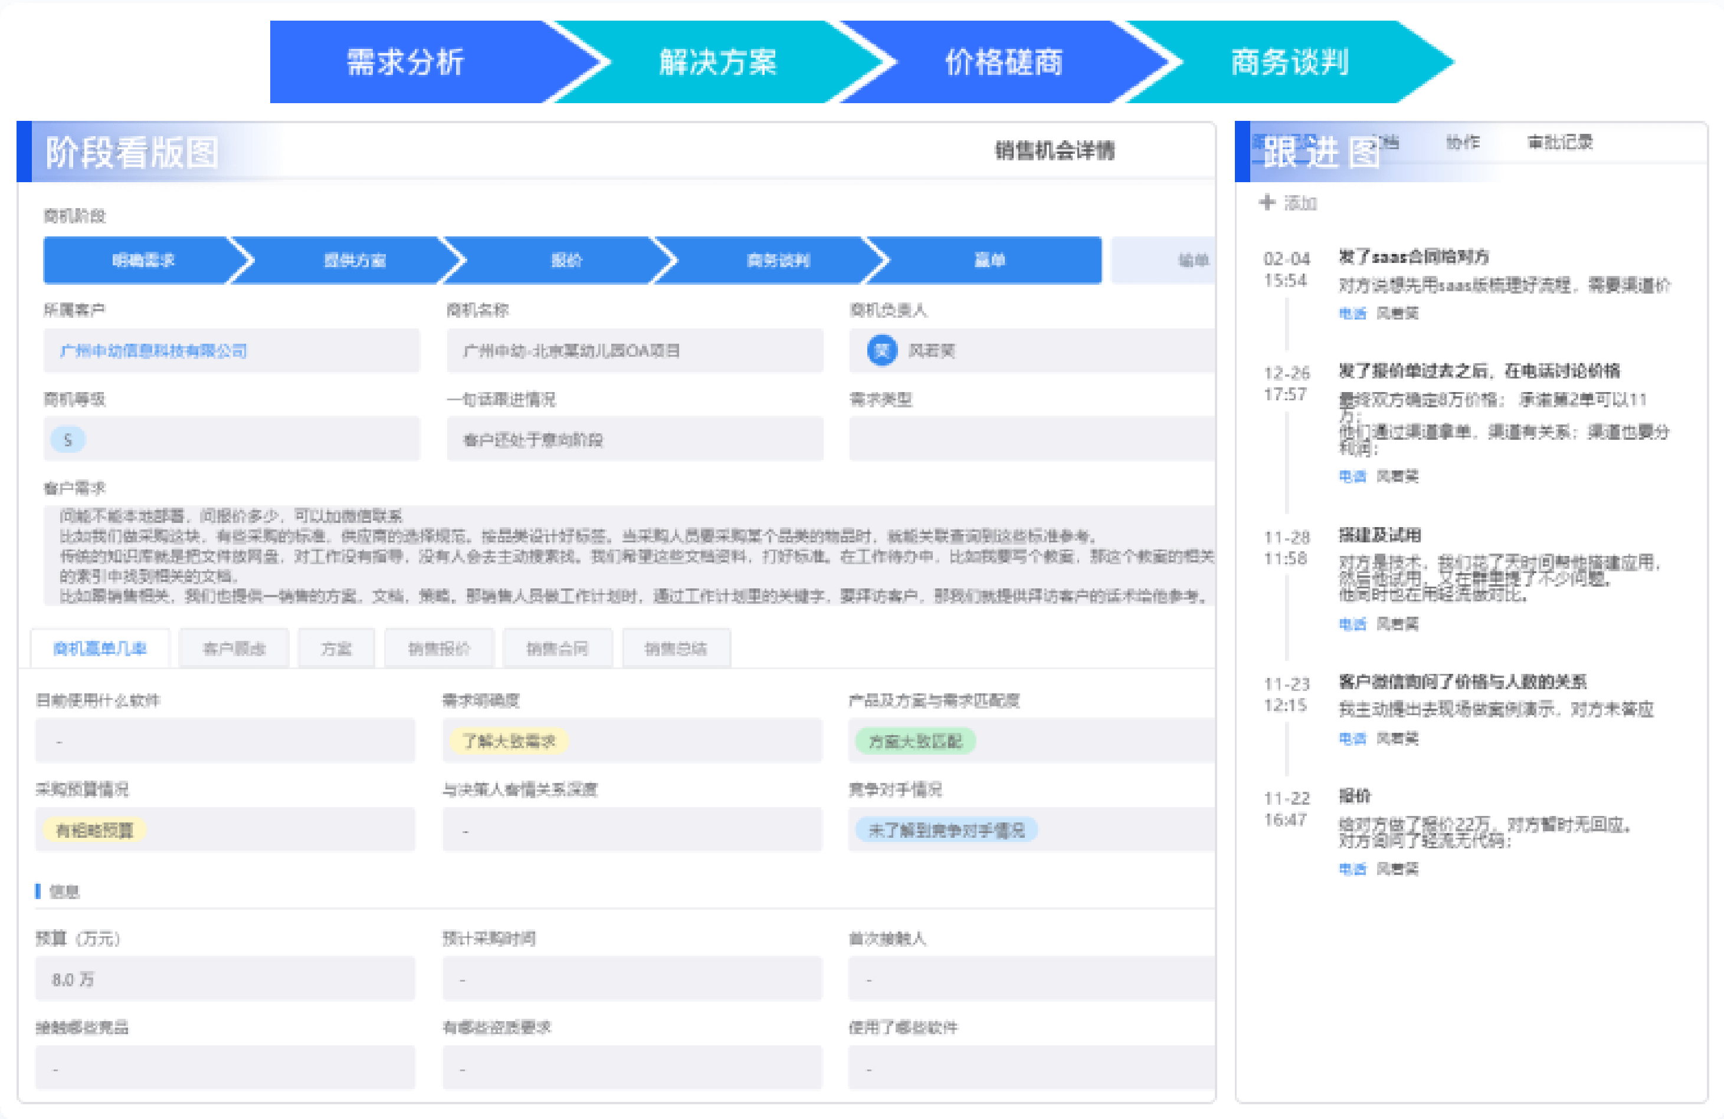The height and width of the screenshot is (1119, 1724).
Task: Open the 发了报价单过去之后 follow-up entry
Action: pyautogui.click(x=1479, y=371)
